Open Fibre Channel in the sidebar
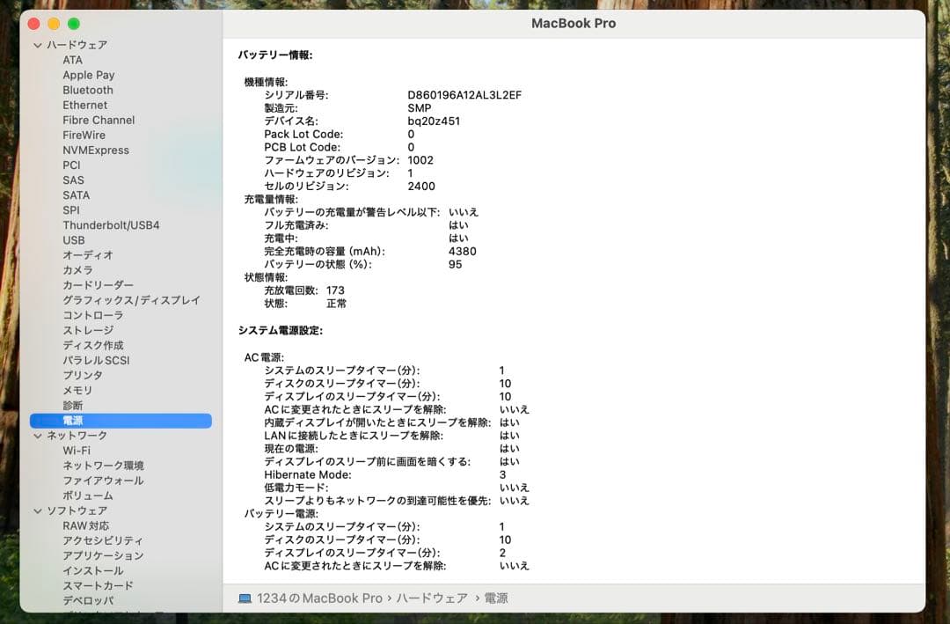The width and height of the screenshot is (950, 624). [99, 120]
